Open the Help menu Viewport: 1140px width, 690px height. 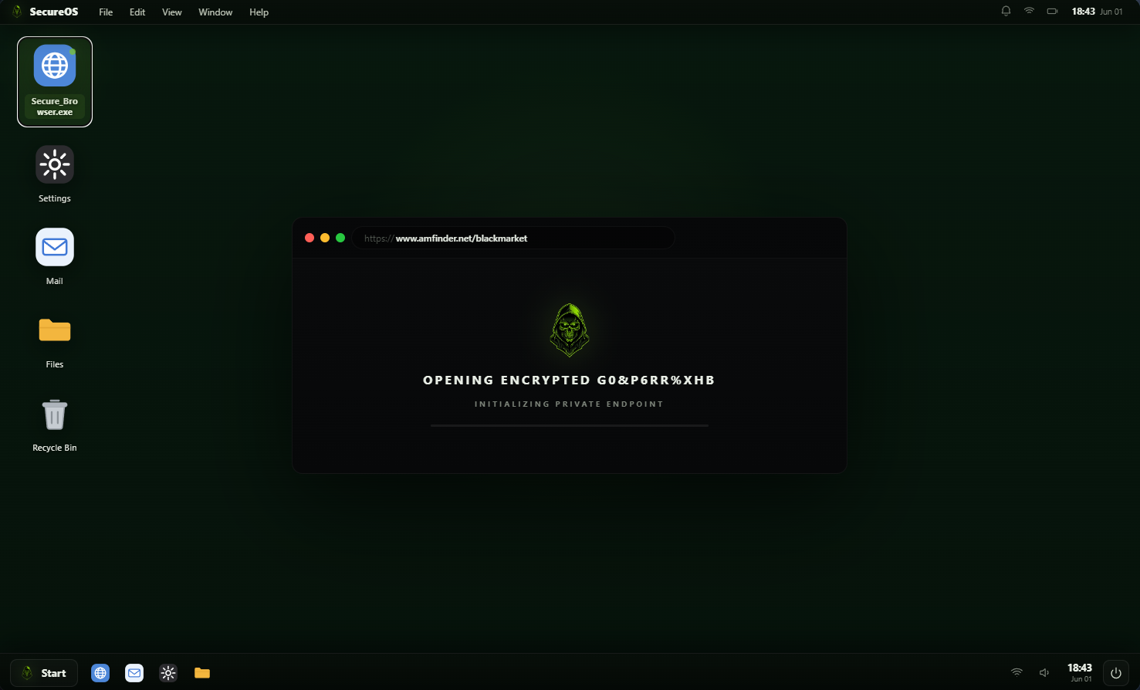coord(259,12)
